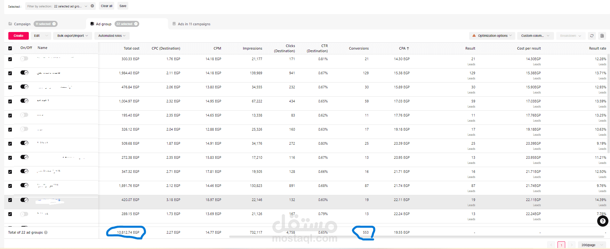Turn on the ad group costing 195.40 EGP
610x249 pixels.
click(24, 115)
